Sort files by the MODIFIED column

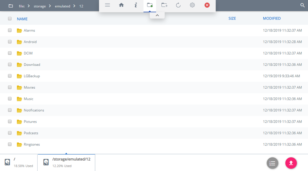(272, 19)
